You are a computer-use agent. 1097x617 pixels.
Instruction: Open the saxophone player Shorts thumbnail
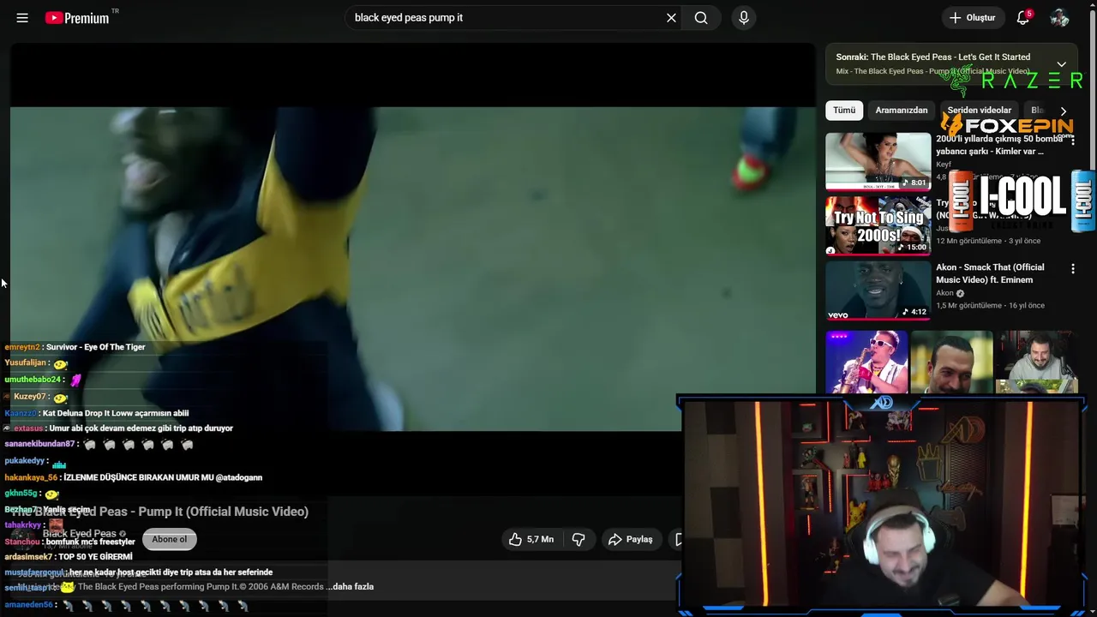866,362
